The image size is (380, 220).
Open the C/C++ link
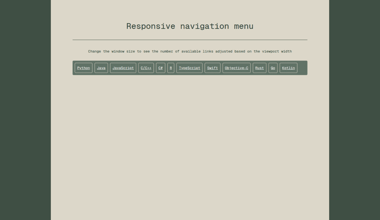146,68
